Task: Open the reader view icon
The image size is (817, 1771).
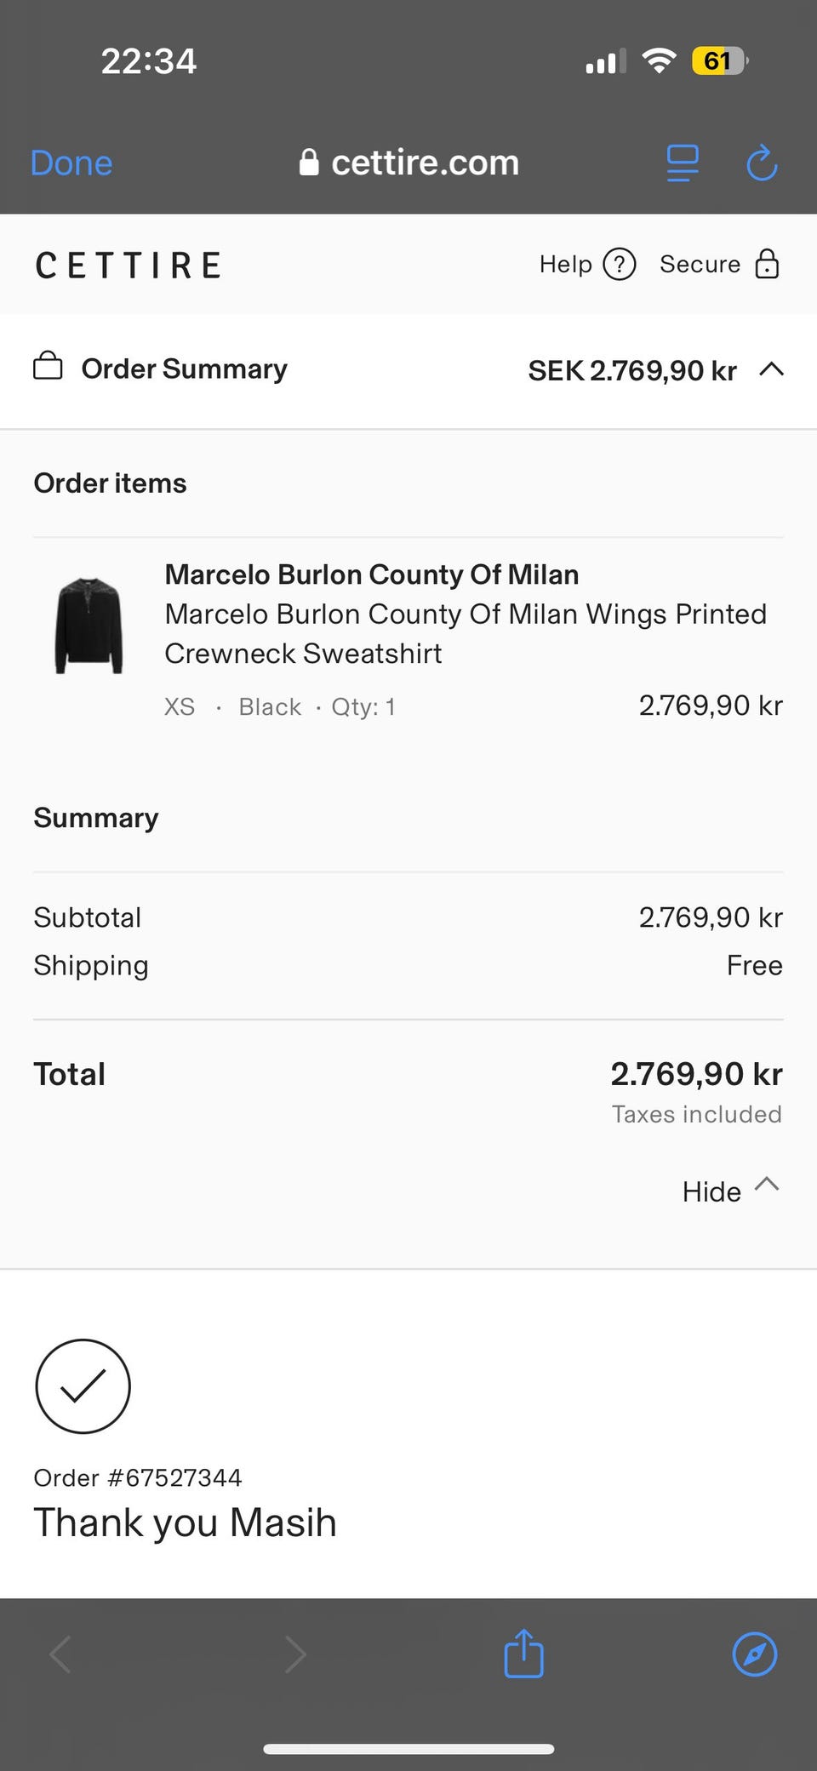Action: (683, 163)
